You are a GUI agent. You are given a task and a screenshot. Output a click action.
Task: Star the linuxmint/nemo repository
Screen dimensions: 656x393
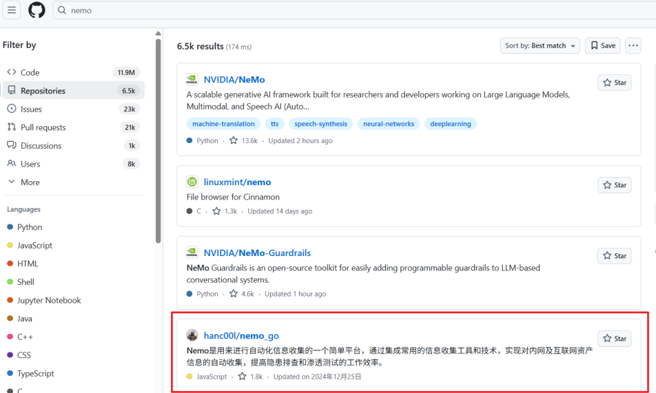click(x=615, y=185)
